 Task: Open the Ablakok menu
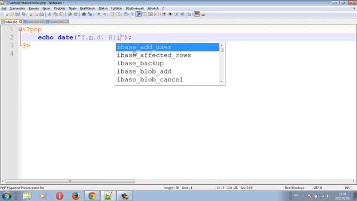(153, 8)
